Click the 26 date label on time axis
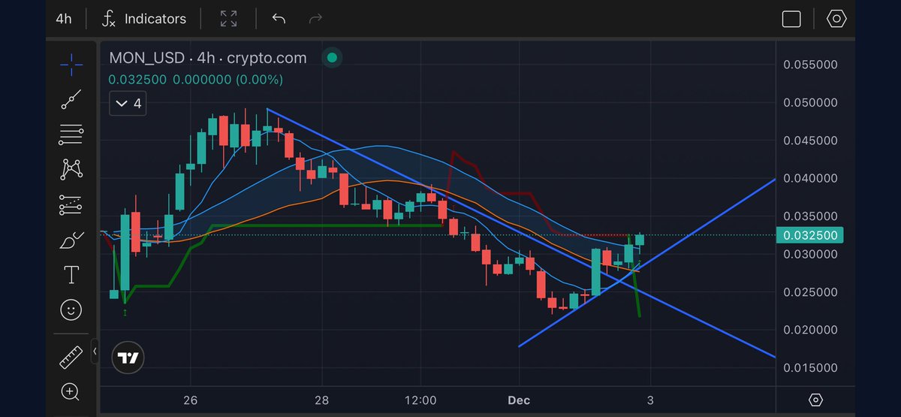The image size is (901, 417). [x=190, y=400]
